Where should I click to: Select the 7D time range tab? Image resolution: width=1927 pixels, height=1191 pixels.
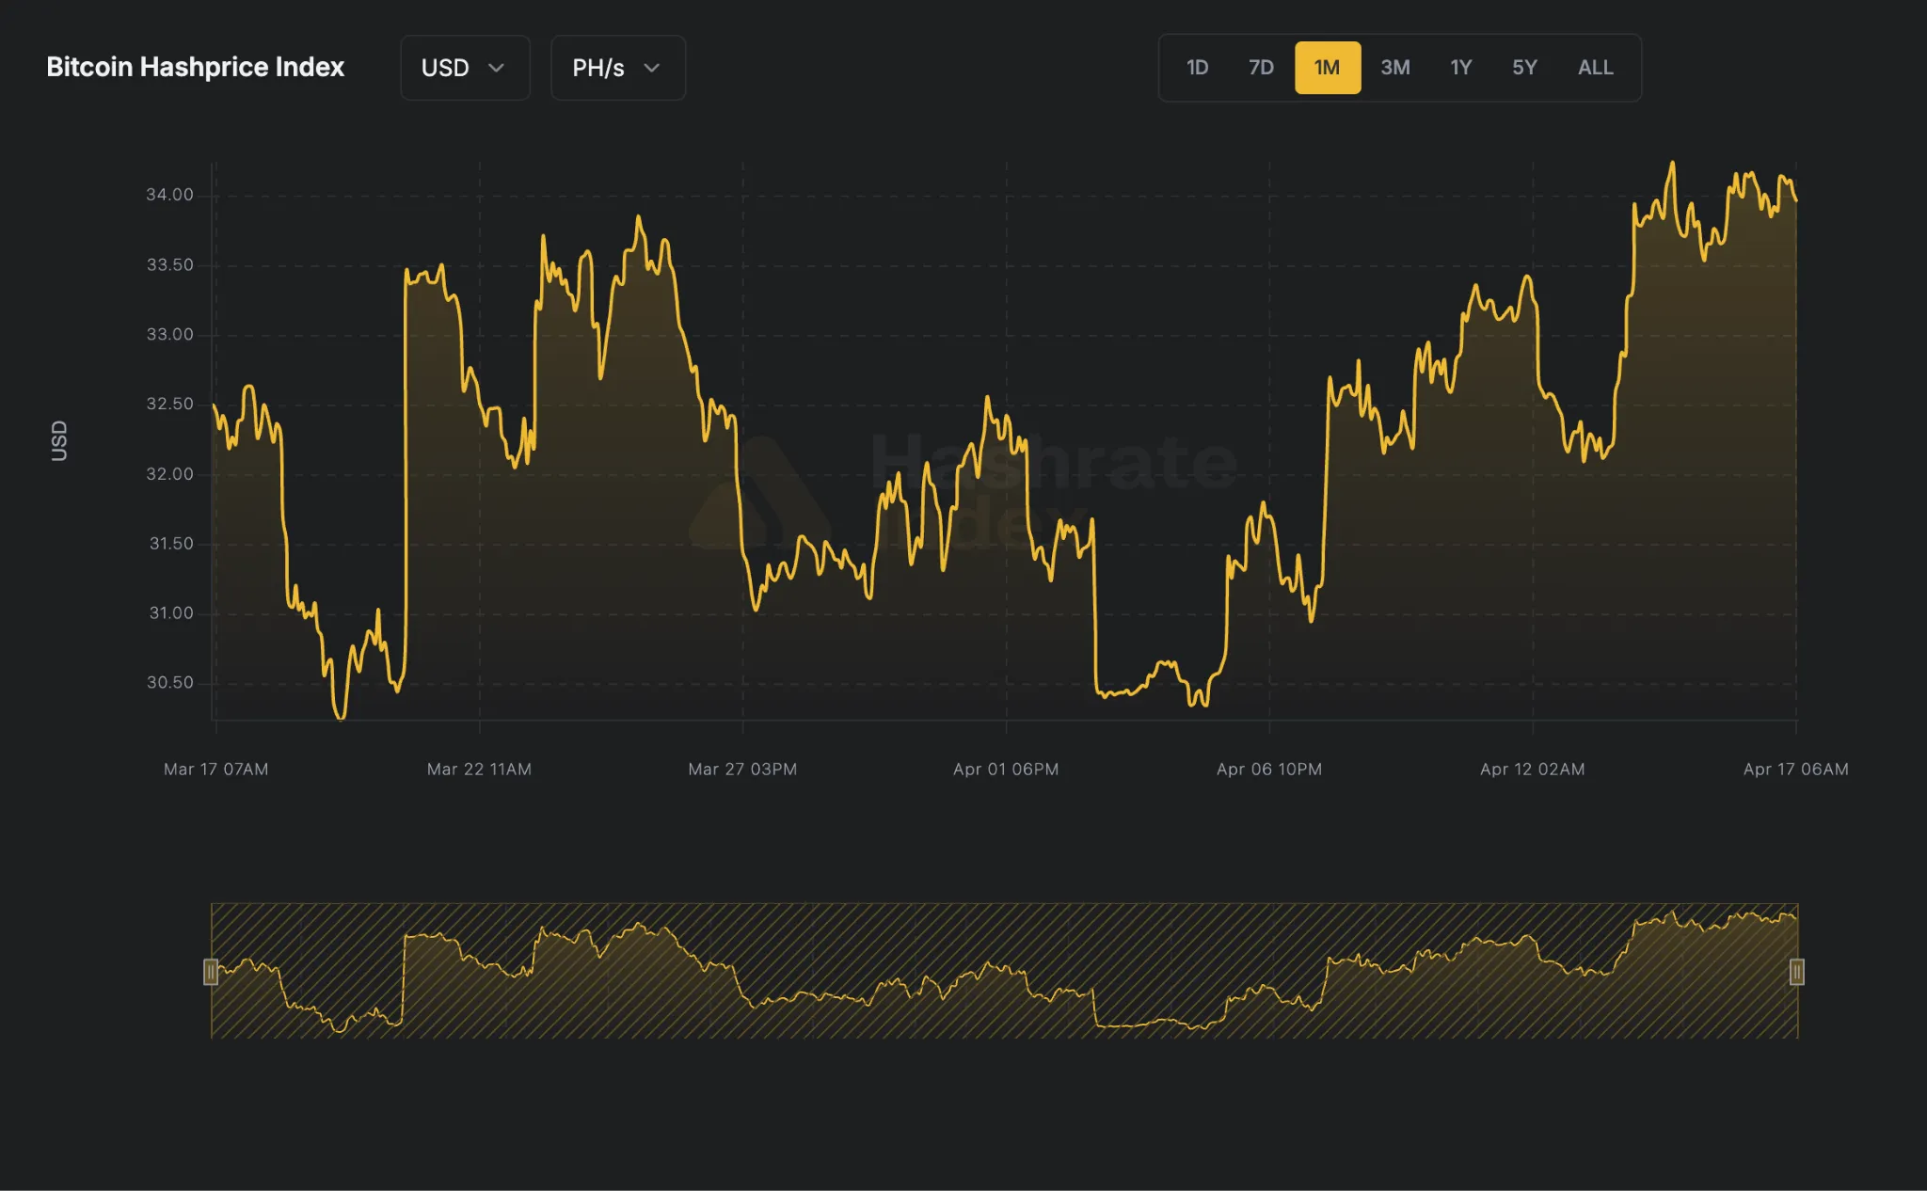pos(1261,67)
